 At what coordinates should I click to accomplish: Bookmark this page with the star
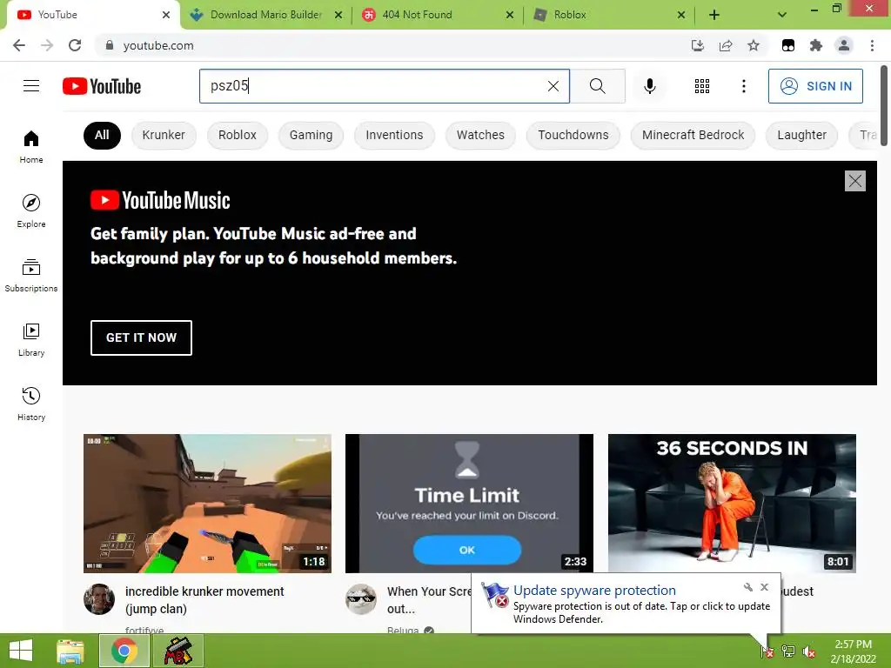[x=754, y=45]
